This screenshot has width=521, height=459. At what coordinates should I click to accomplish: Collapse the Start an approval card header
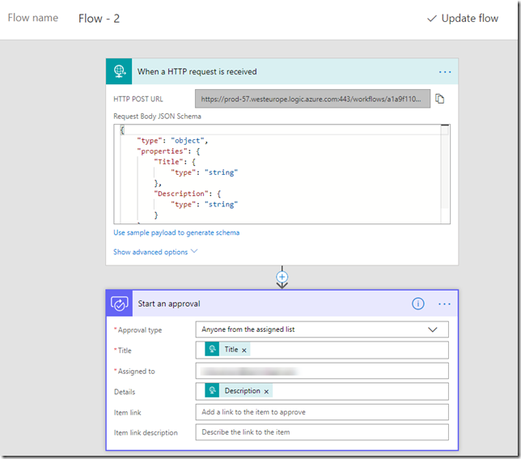pyautogui.click(x=282, y=304)
